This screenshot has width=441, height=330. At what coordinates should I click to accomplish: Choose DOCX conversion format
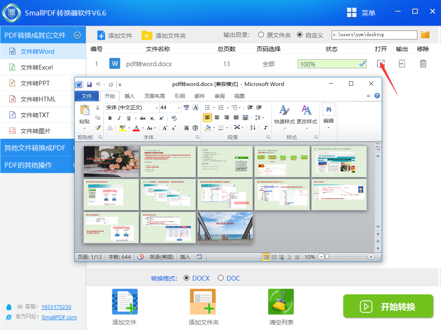[186, 278]
